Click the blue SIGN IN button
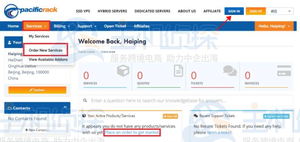This screenshot has height=142, width=300. click(x=234, y=11)
